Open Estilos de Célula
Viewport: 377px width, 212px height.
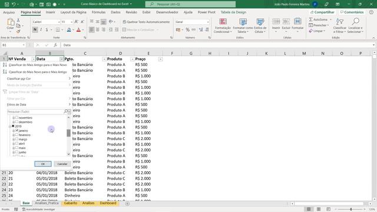(260, 25)
